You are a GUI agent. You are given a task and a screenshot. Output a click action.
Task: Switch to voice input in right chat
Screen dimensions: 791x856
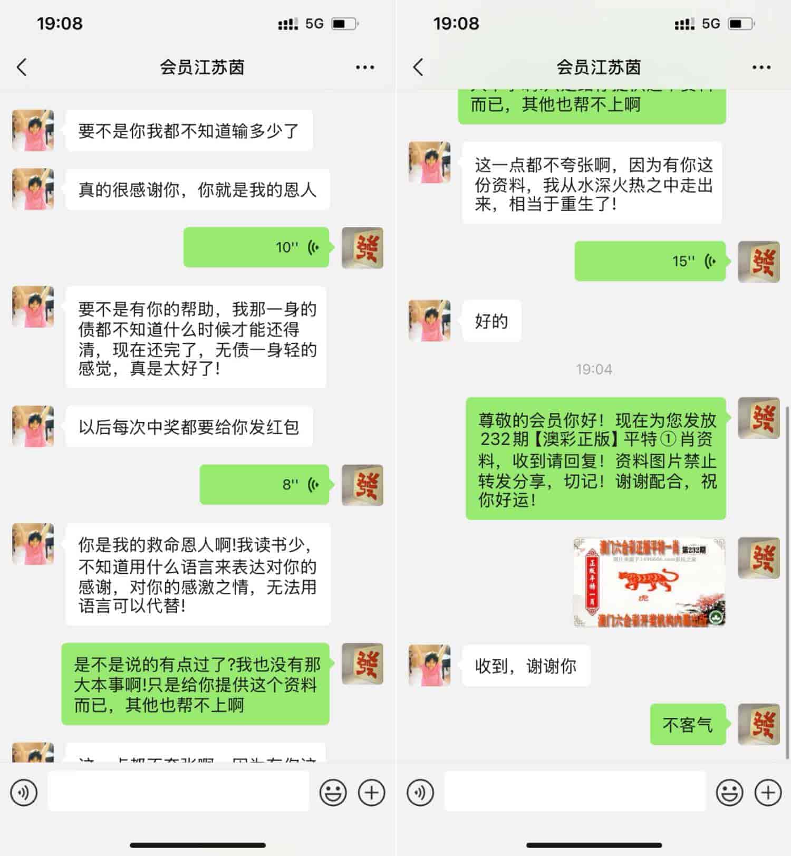coord(421,792)
